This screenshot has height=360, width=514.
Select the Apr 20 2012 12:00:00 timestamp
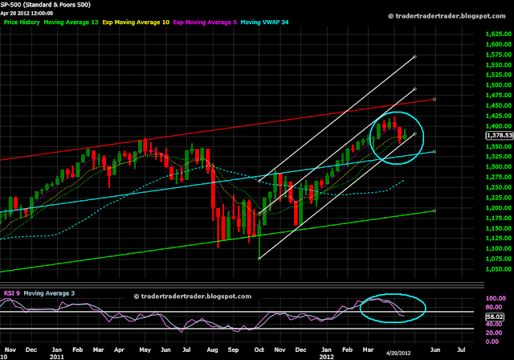27,14
